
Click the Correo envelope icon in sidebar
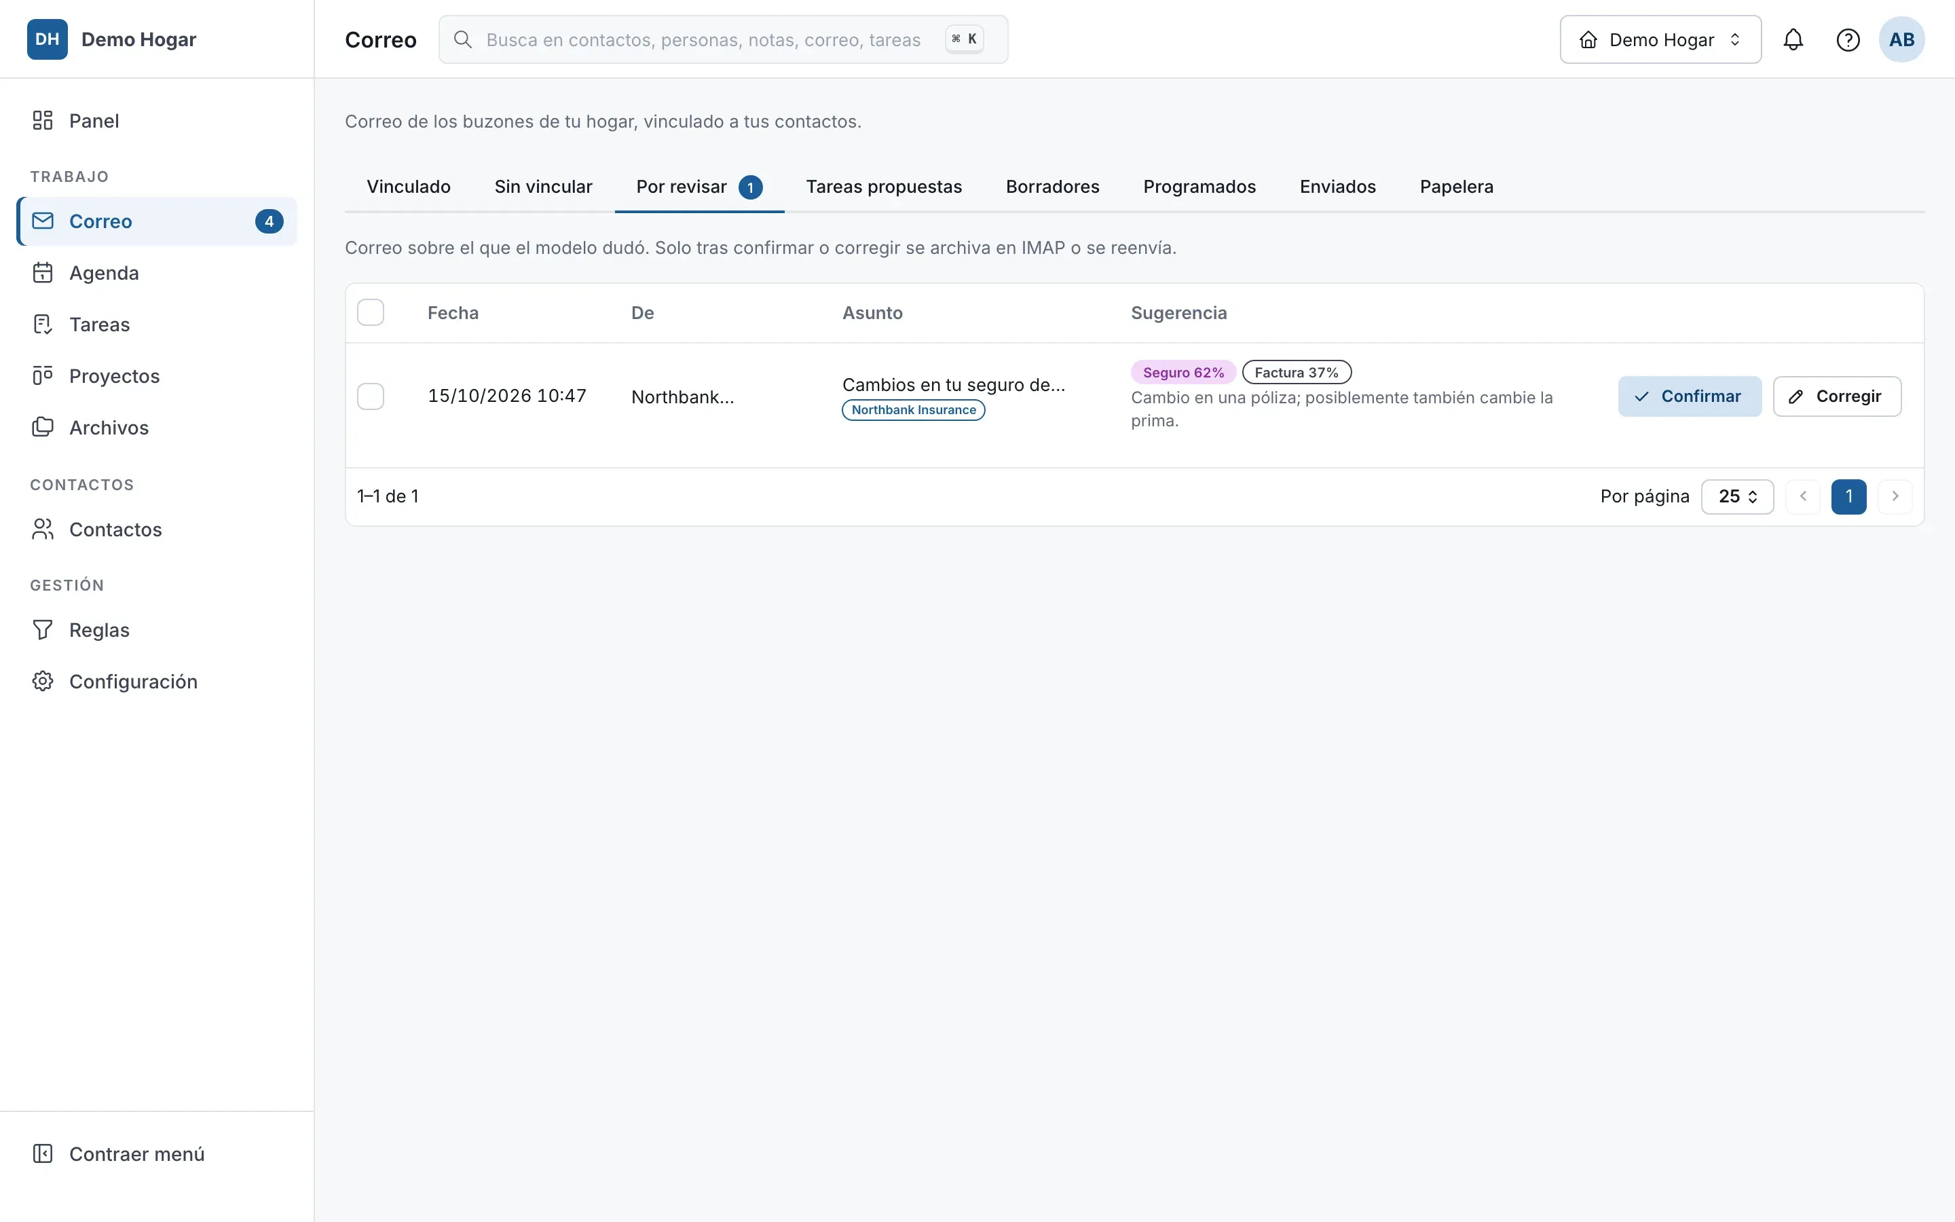[x=43, y=221]
